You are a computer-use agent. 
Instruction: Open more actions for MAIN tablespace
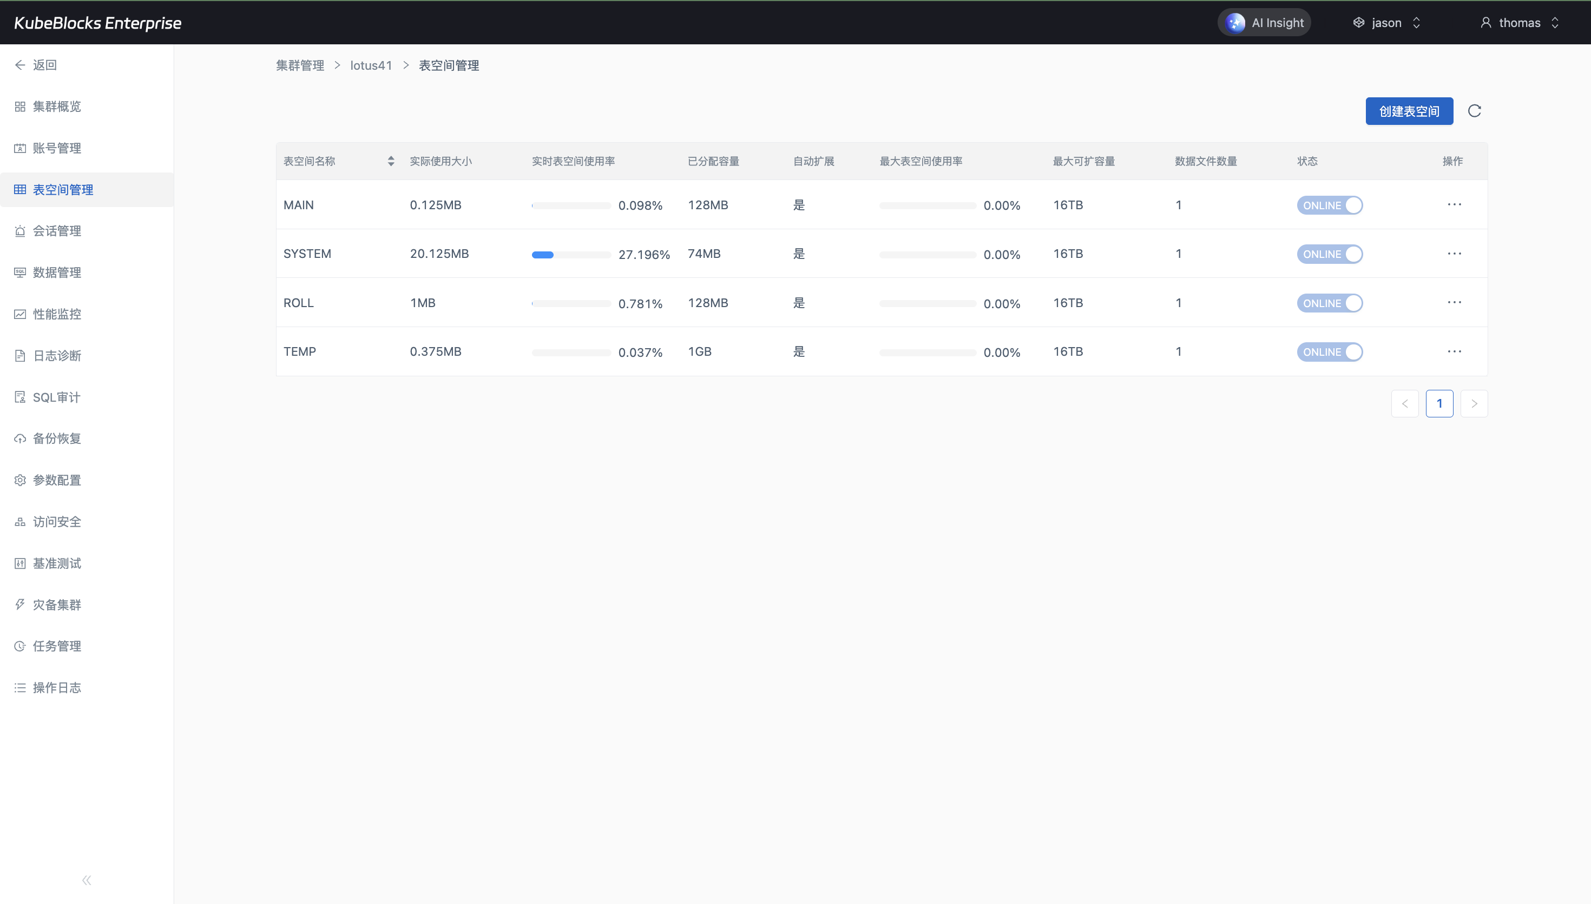[1454, 205]
